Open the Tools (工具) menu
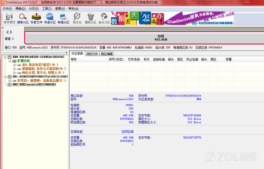Image resolution: width=264 pixels, height=169 pixels. pos(47,9)
